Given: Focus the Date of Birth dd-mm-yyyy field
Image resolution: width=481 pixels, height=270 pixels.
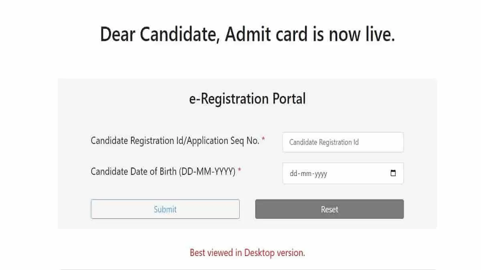Looking at the screenshot, I should 343,173.
